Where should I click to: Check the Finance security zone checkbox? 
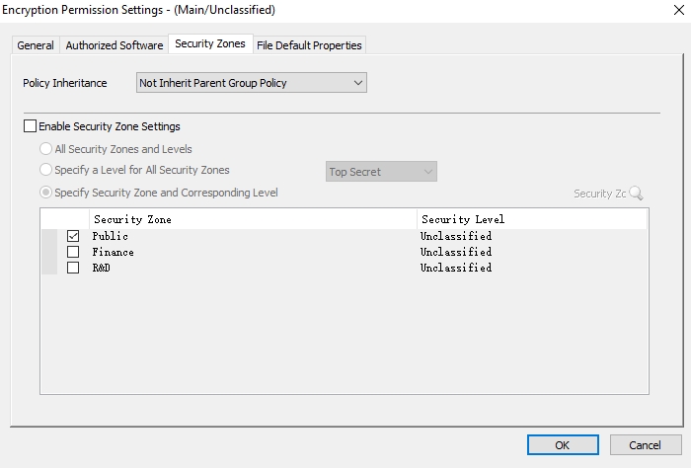pyautogui.click(x=73, y=252)
